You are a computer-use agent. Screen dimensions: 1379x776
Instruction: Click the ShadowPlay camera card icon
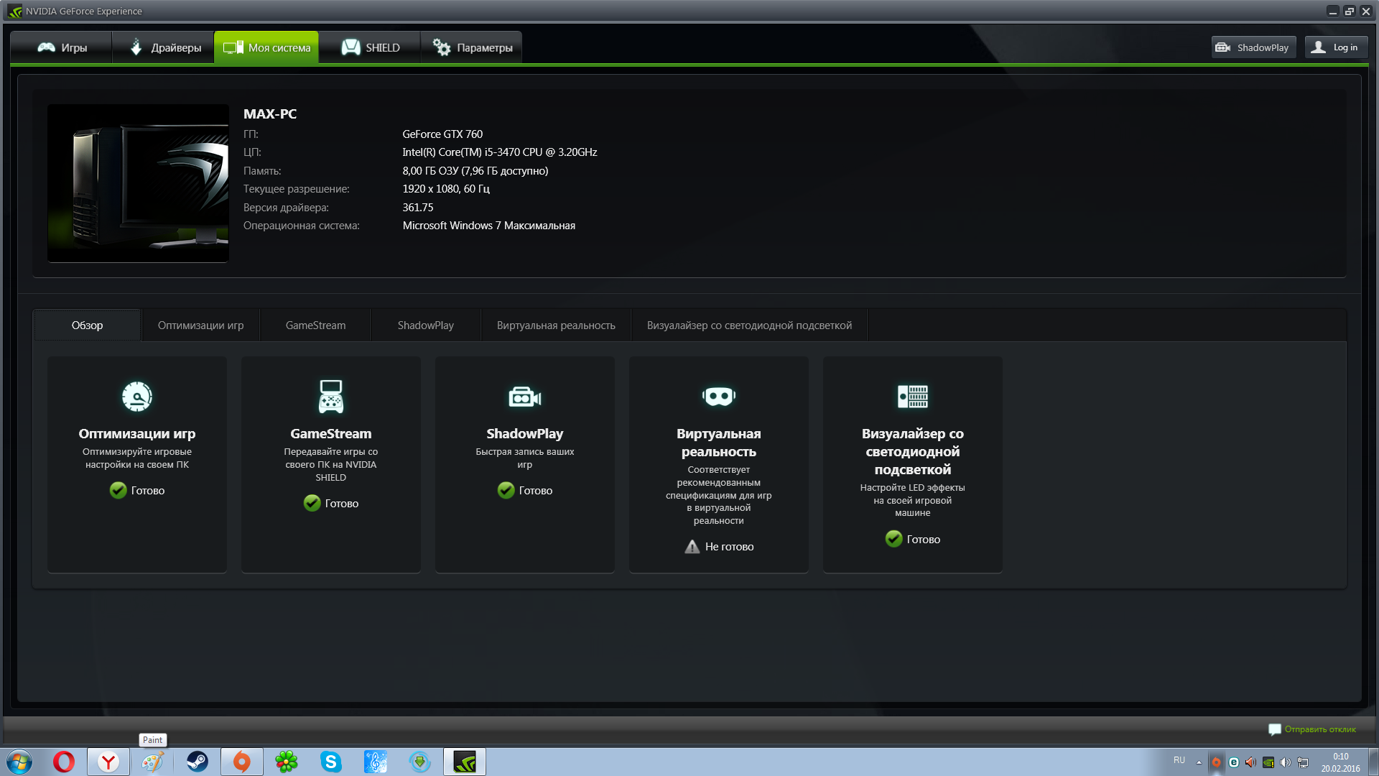coord(525,397)
